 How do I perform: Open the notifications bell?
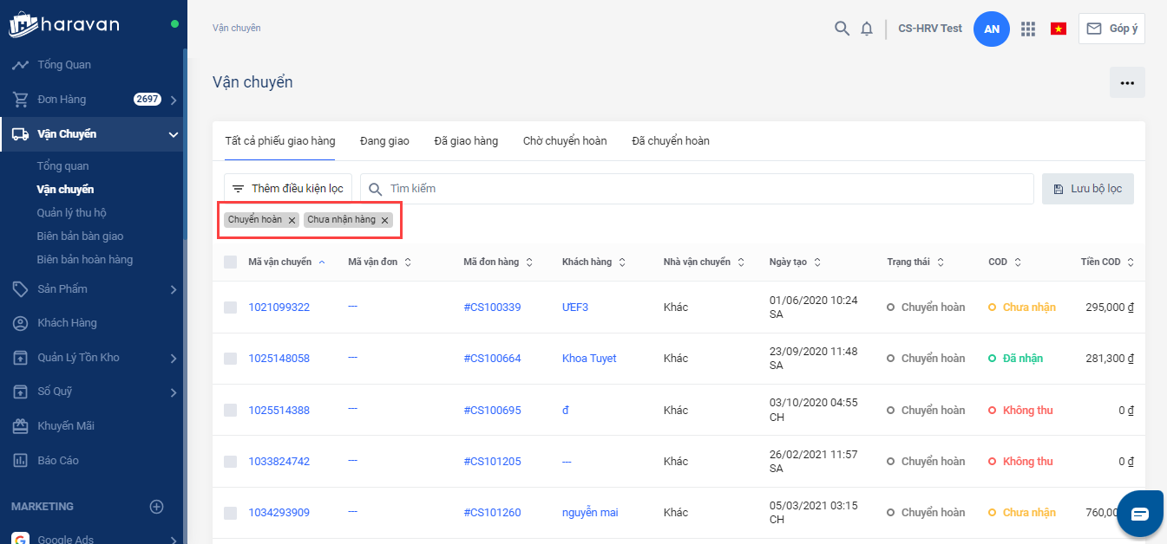[x=867, y=29]
